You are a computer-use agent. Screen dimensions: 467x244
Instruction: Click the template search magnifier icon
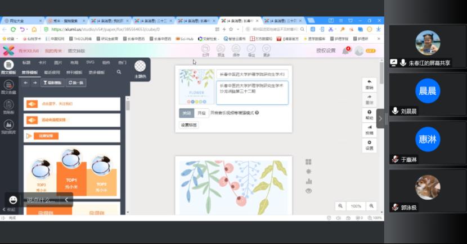coord(119,72)
